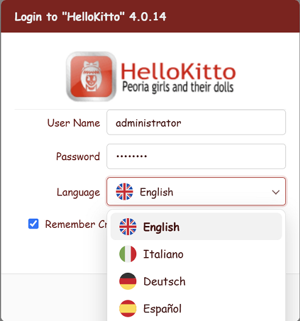Focus the Password input field

coord(196,157)
